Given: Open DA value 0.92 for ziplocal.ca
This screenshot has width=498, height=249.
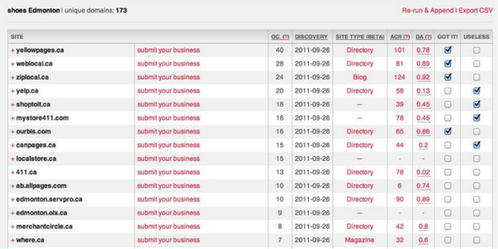Looking at the screenshot, I should [424, 78].
